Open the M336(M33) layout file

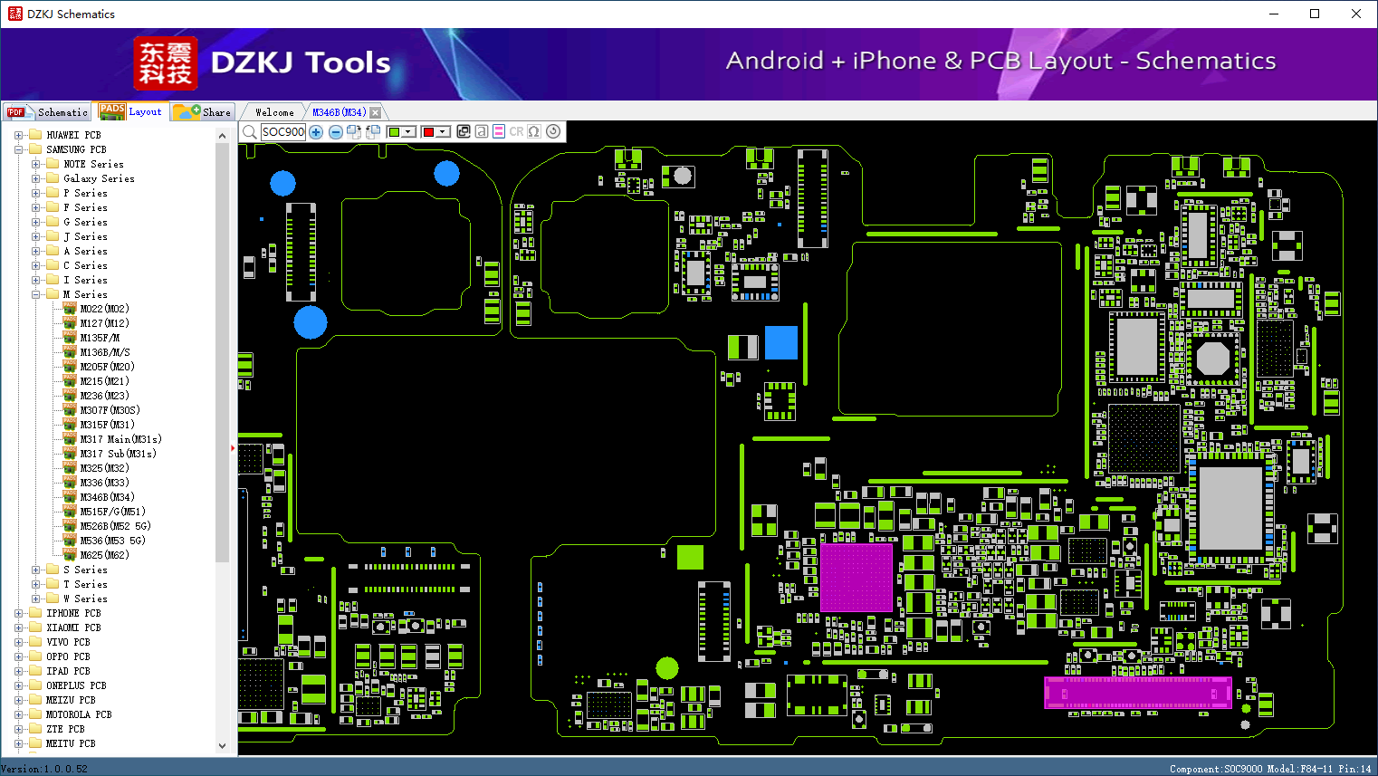tap(104, 483)
